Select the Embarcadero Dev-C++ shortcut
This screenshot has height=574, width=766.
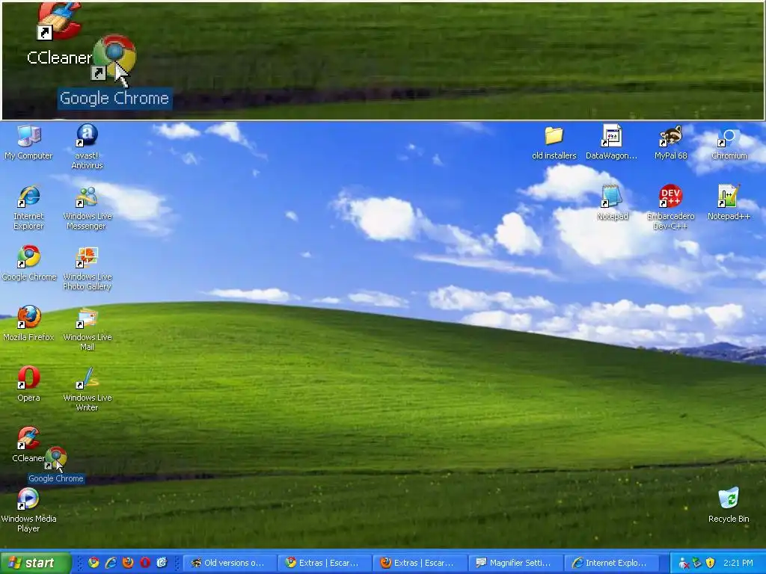point(670,207)
